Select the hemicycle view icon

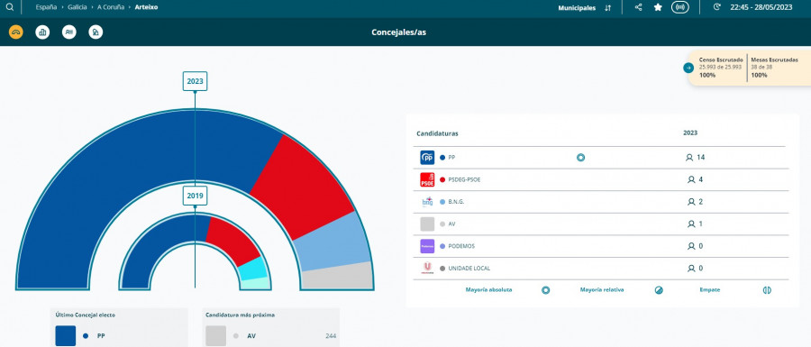16,32
